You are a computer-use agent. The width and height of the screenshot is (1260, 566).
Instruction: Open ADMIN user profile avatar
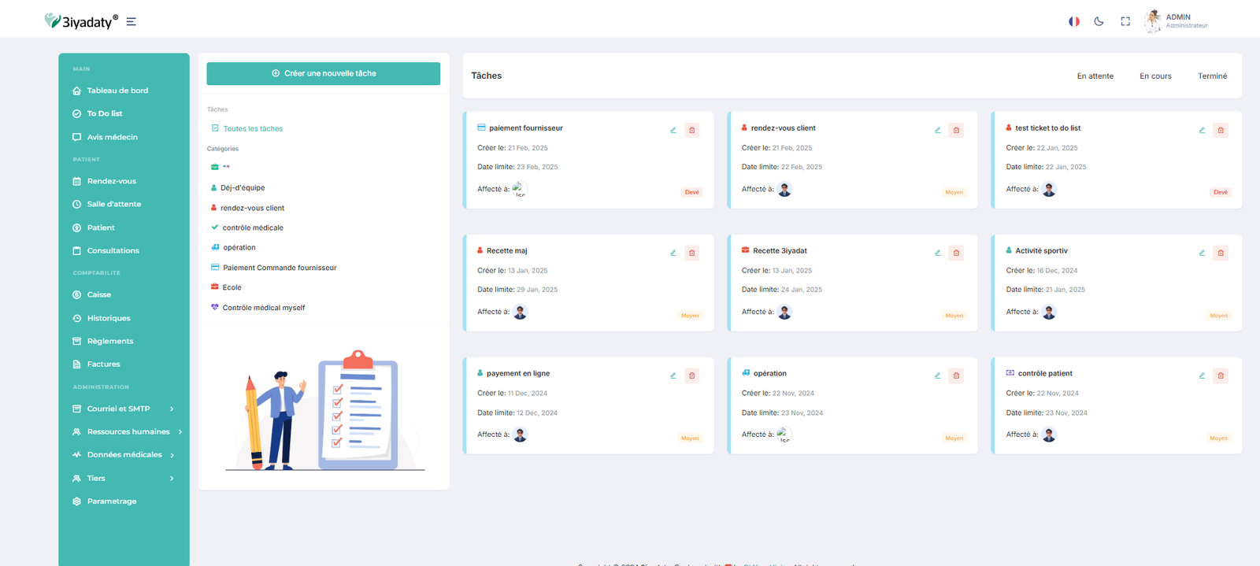point(1153,21)
